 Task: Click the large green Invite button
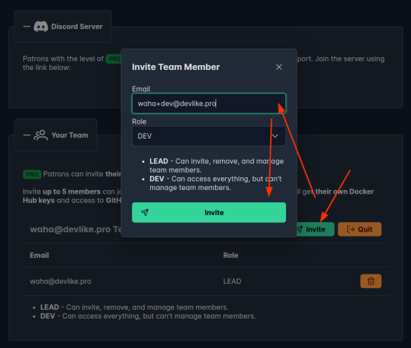tap(209, 212)
